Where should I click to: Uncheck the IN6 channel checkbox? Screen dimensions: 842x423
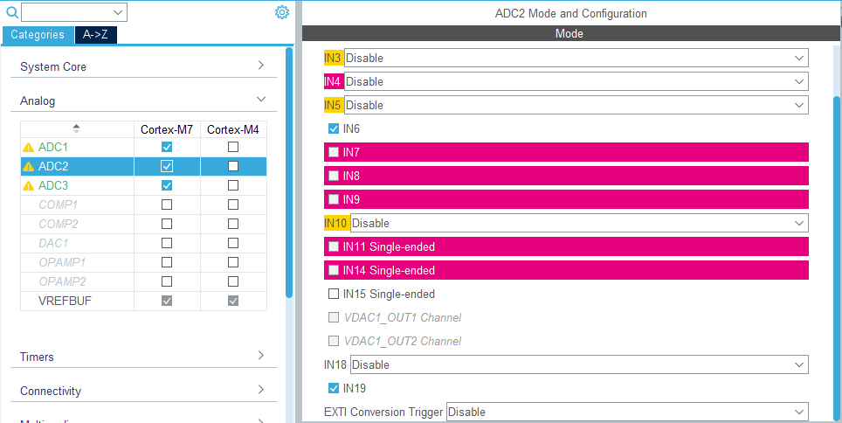(334, 128)
